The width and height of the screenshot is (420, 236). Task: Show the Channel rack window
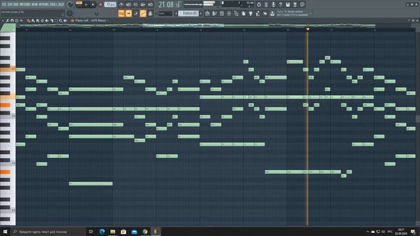222,13
